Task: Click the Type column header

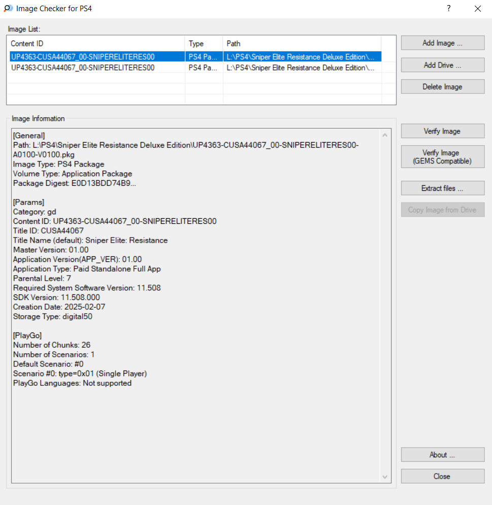Action: (203, 44)
